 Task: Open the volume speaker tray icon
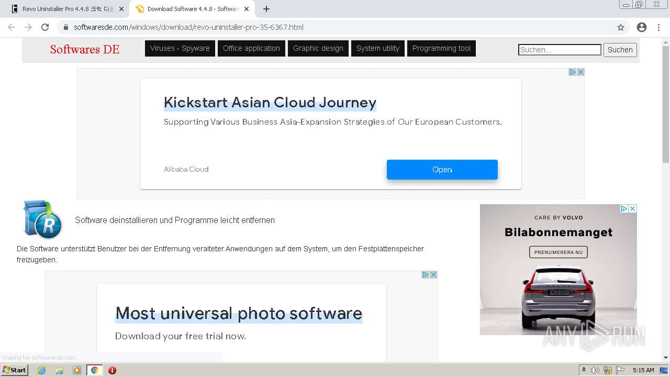[x=595, y=370]
